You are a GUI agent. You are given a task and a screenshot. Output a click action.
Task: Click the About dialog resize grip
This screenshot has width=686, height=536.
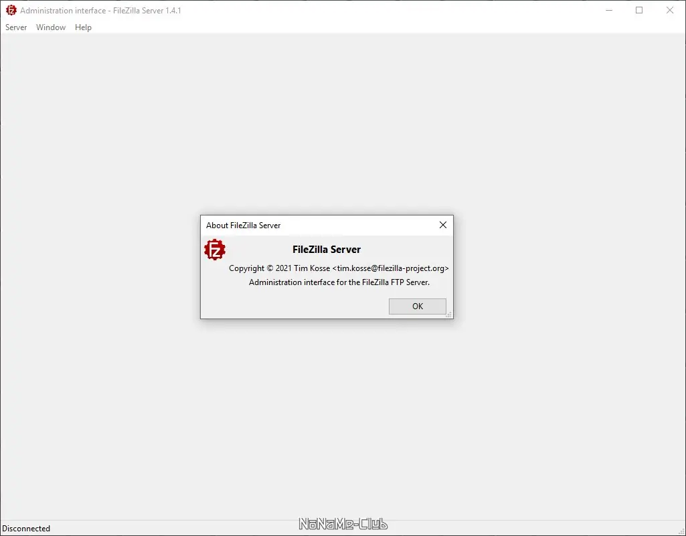[449, 315]
